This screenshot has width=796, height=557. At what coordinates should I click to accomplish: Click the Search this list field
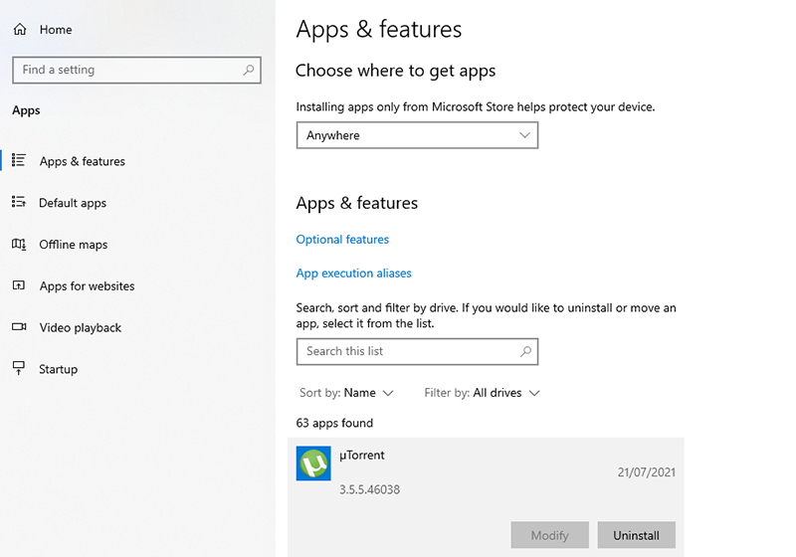coord(408,351)
